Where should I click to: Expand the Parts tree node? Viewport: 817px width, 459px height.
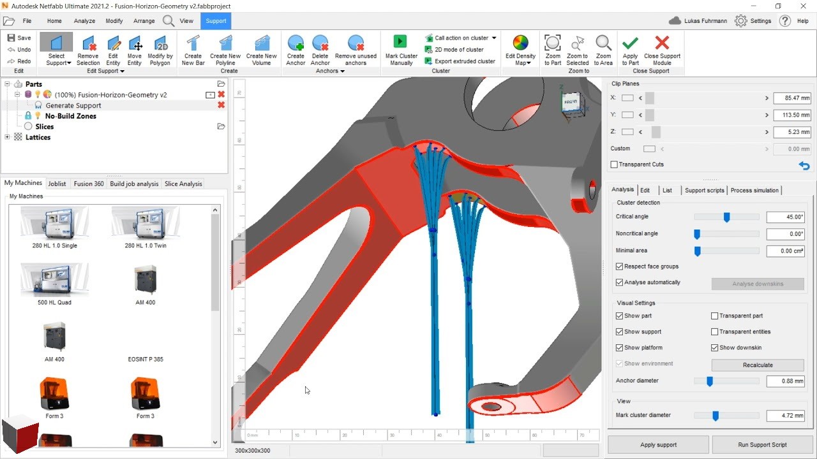coord(7,84)
